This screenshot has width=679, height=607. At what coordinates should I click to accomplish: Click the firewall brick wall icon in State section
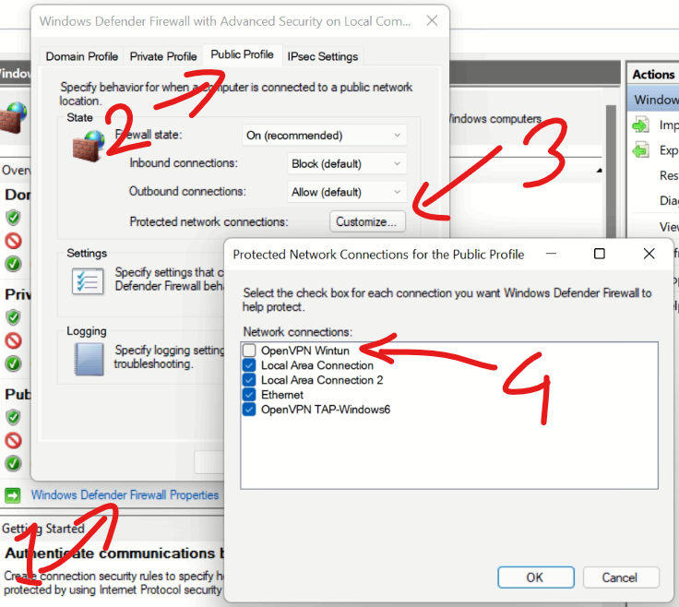point(89,146)
